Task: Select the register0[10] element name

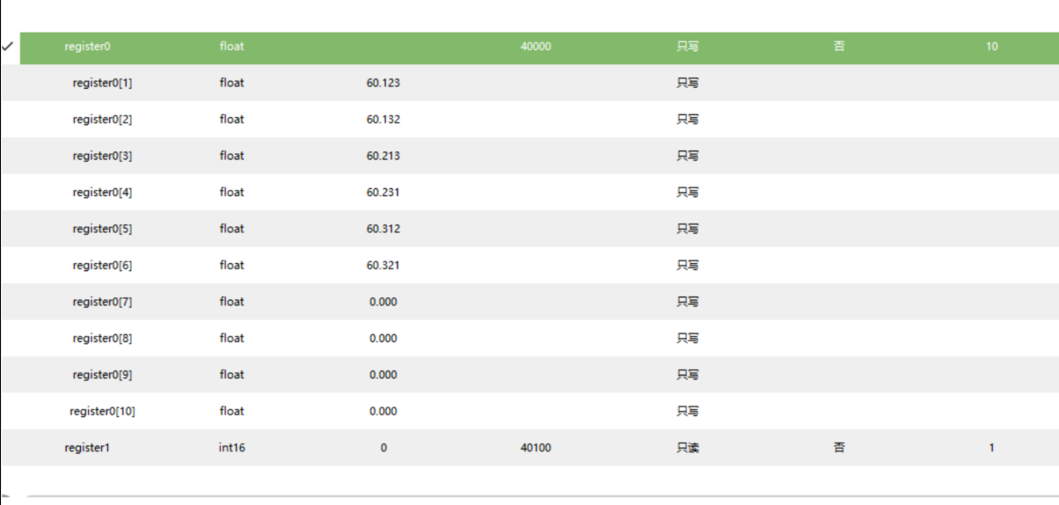Action: point(102,411)
